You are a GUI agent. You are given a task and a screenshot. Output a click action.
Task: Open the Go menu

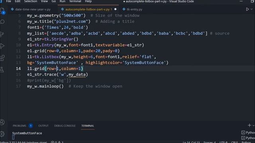[x=54, y=1]
